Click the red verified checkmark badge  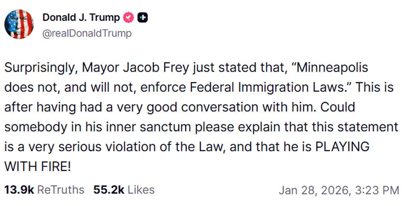[128, 18]
